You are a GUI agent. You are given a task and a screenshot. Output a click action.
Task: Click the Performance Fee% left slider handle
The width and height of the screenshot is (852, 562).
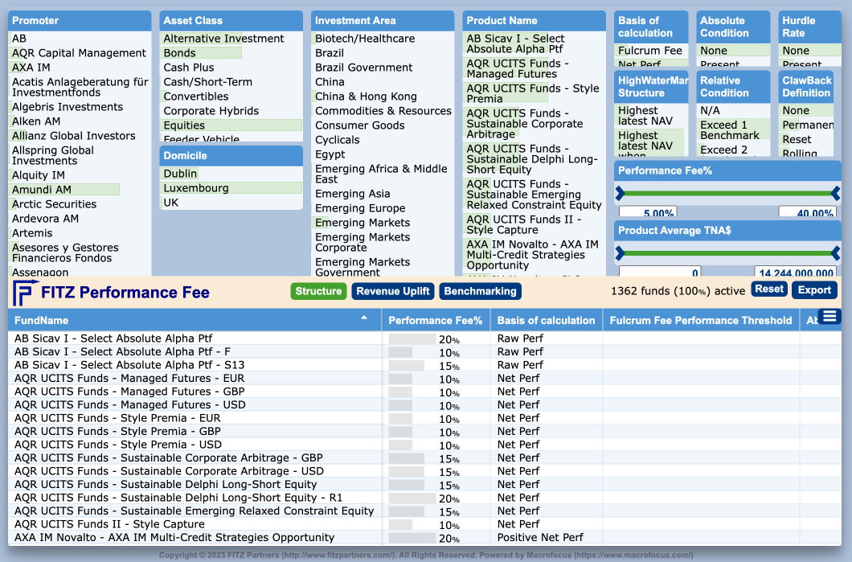click(620, 193)
